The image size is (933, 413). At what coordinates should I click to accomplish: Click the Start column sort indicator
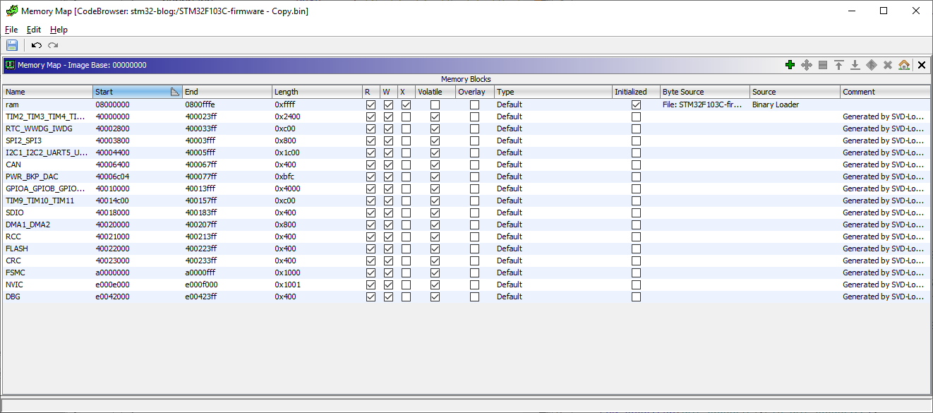point(175,92)
